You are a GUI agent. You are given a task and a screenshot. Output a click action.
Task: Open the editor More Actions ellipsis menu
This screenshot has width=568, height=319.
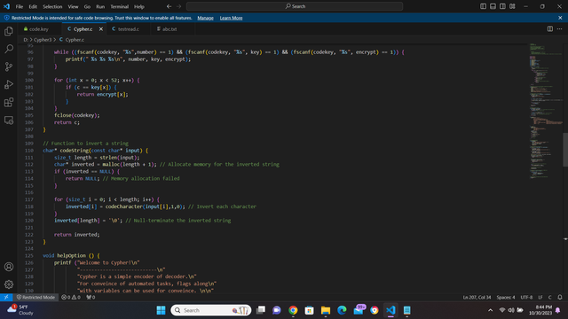[x=560, y=29]
